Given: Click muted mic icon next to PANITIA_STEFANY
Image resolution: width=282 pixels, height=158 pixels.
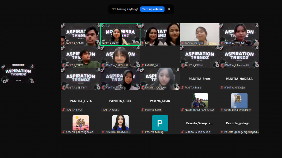Looking at the screenshot, I should [63, 88].
